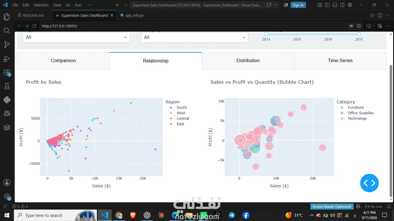This screenshot has height=221, width=394.
Task: Switch to the Distribution tab
Action: click(248, 60)
